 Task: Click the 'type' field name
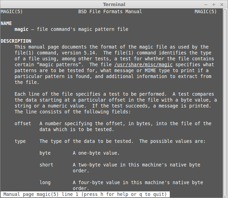(20, 141)
